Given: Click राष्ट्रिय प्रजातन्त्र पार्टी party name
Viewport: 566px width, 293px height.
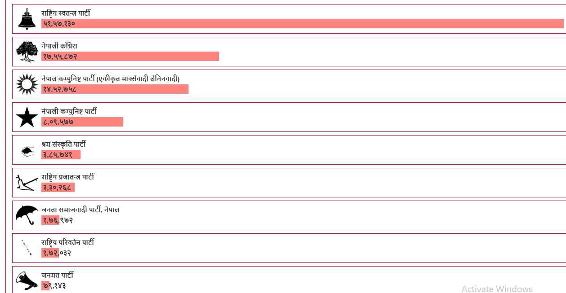Looking at the screenshot, I should click(x=68, y=177).
